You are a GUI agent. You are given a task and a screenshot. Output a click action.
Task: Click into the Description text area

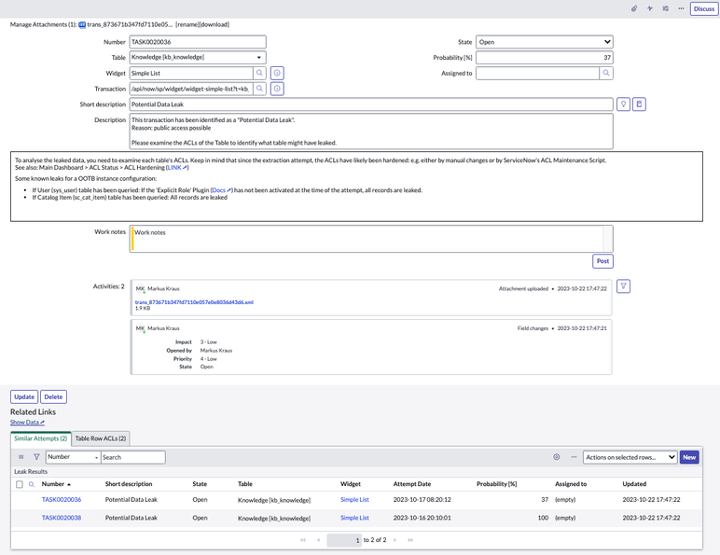[371, 131]
